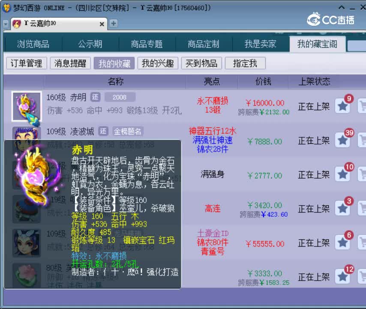This screenshot has height=309, width=366.
Task: Open 订单管理 section
Action: (x=27, y=63)
